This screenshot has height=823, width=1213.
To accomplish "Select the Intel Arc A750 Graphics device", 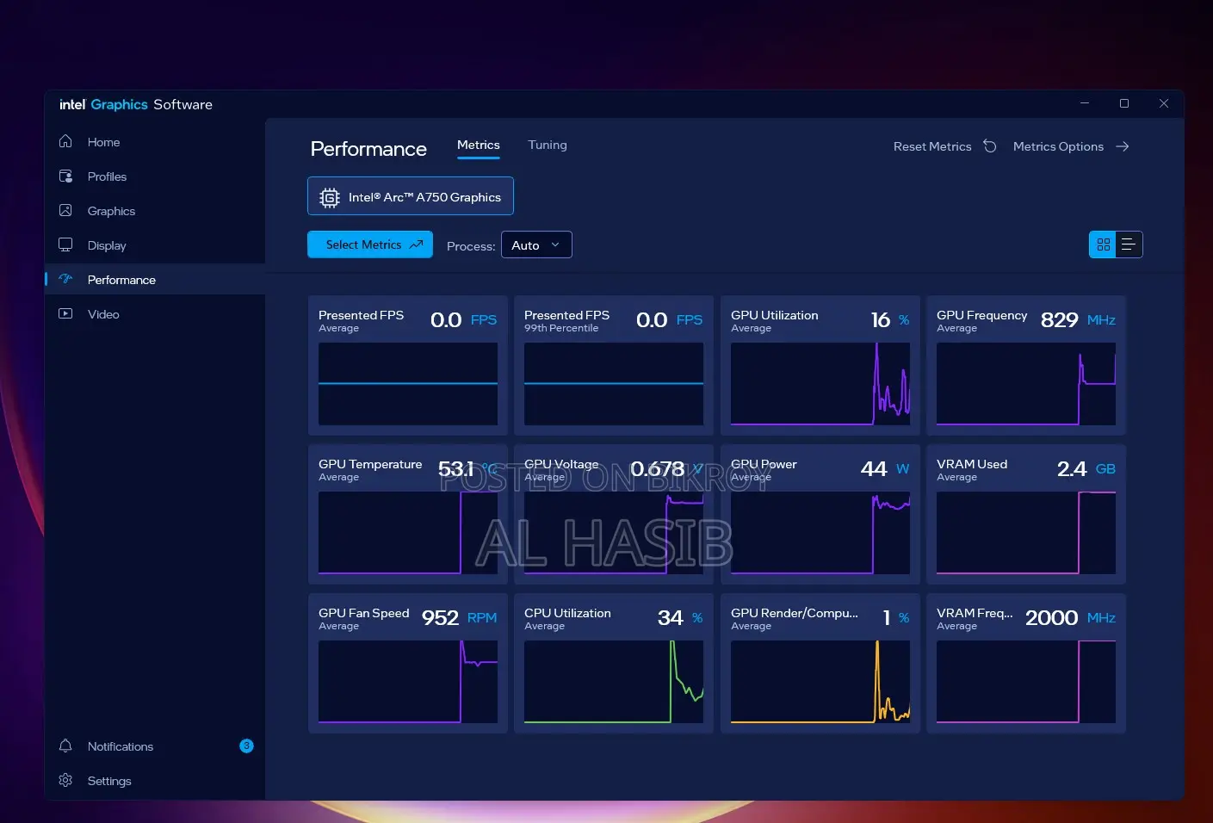I will (411, 196).
